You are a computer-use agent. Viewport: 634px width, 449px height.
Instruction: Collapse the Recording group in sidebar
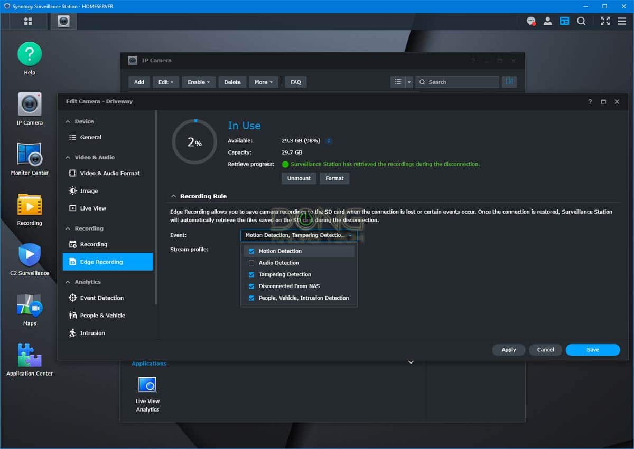[x=68, y=228]
